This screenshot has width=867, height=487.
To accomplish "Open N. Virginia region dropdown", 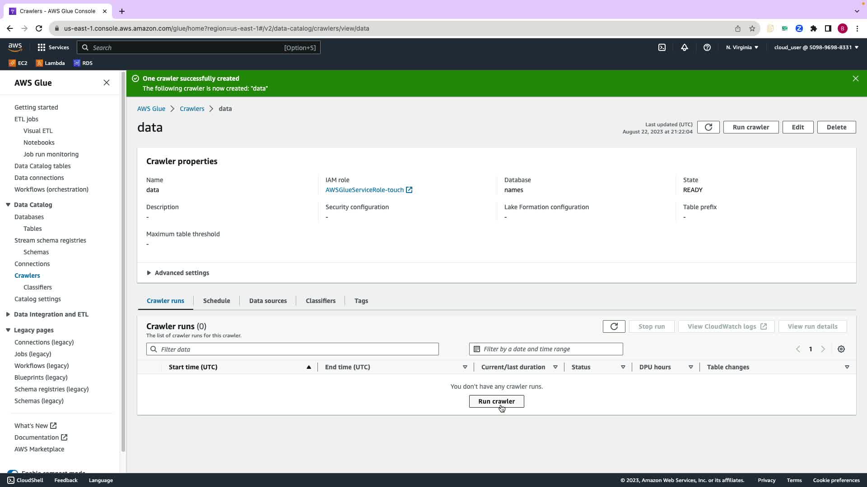I will tap(742, 47).
